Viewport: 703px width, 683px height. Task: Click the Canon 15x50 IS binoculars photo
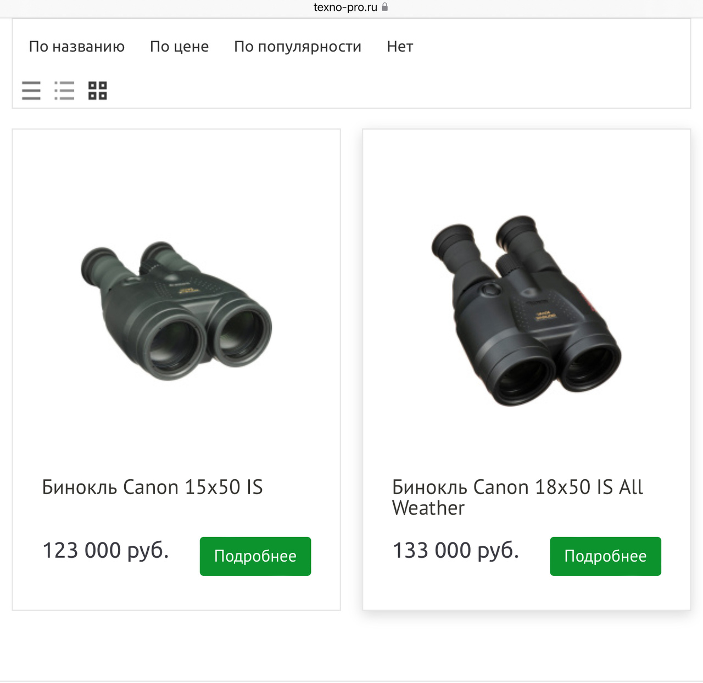coord(176,310)
